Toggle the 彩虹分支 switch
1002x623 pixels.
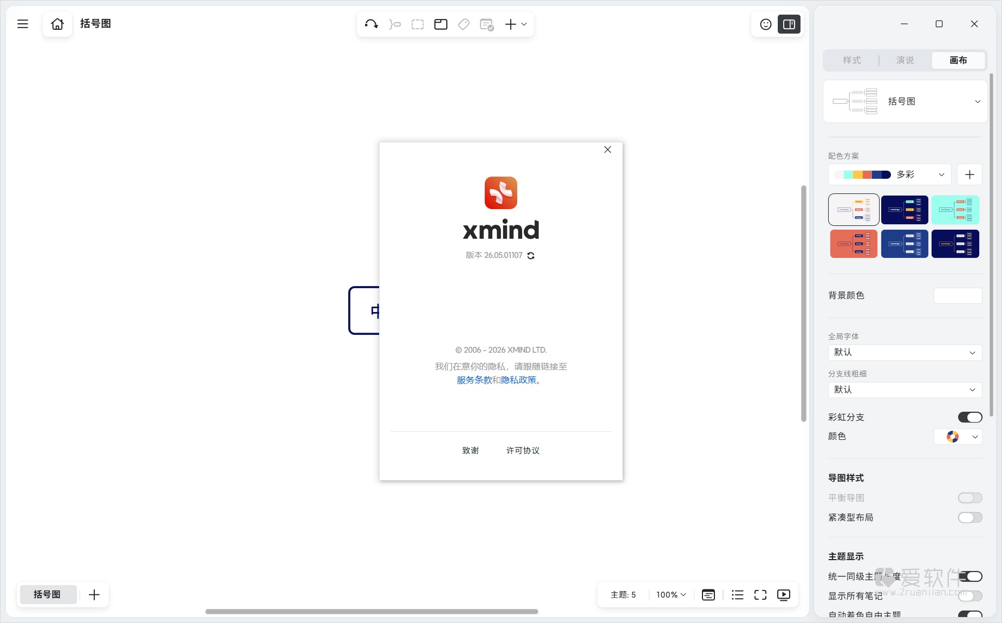coord(970,417)
